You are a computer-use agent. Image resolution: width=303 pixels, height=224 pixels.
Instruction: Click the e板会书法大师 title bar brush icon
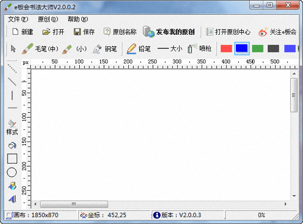(x=8, y=8)
